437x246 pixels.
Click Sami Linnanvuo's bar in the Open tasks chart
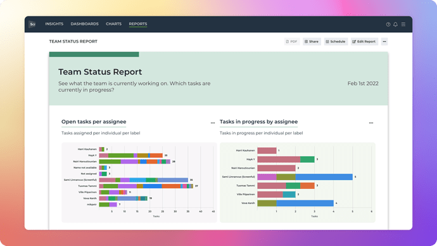tap(144, 180)
